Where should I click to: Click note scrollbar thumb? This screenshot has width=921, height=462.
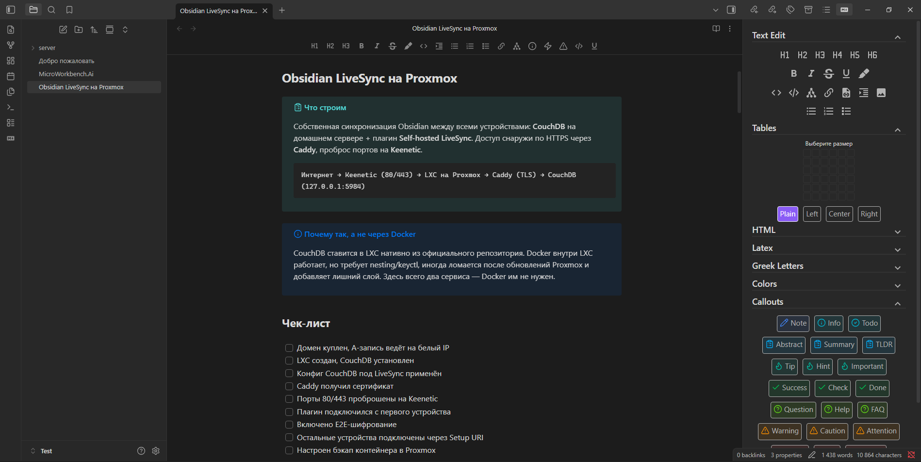[739, 92]
